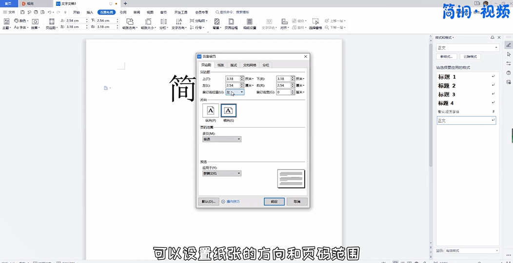
Task: Apply the 标题 1 heading style
Action: pyautogui.click(x=447, y=77)
